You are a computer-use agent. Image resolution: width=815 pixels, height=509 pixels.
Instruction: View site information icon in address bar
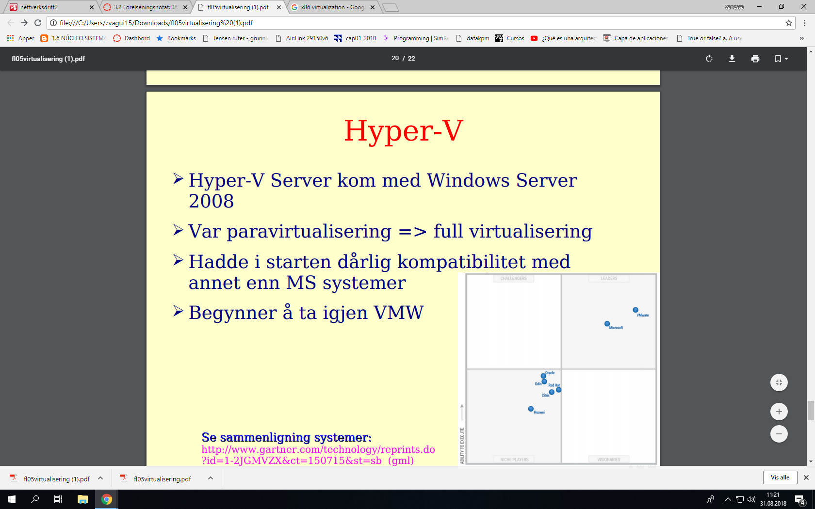[53, 23]
